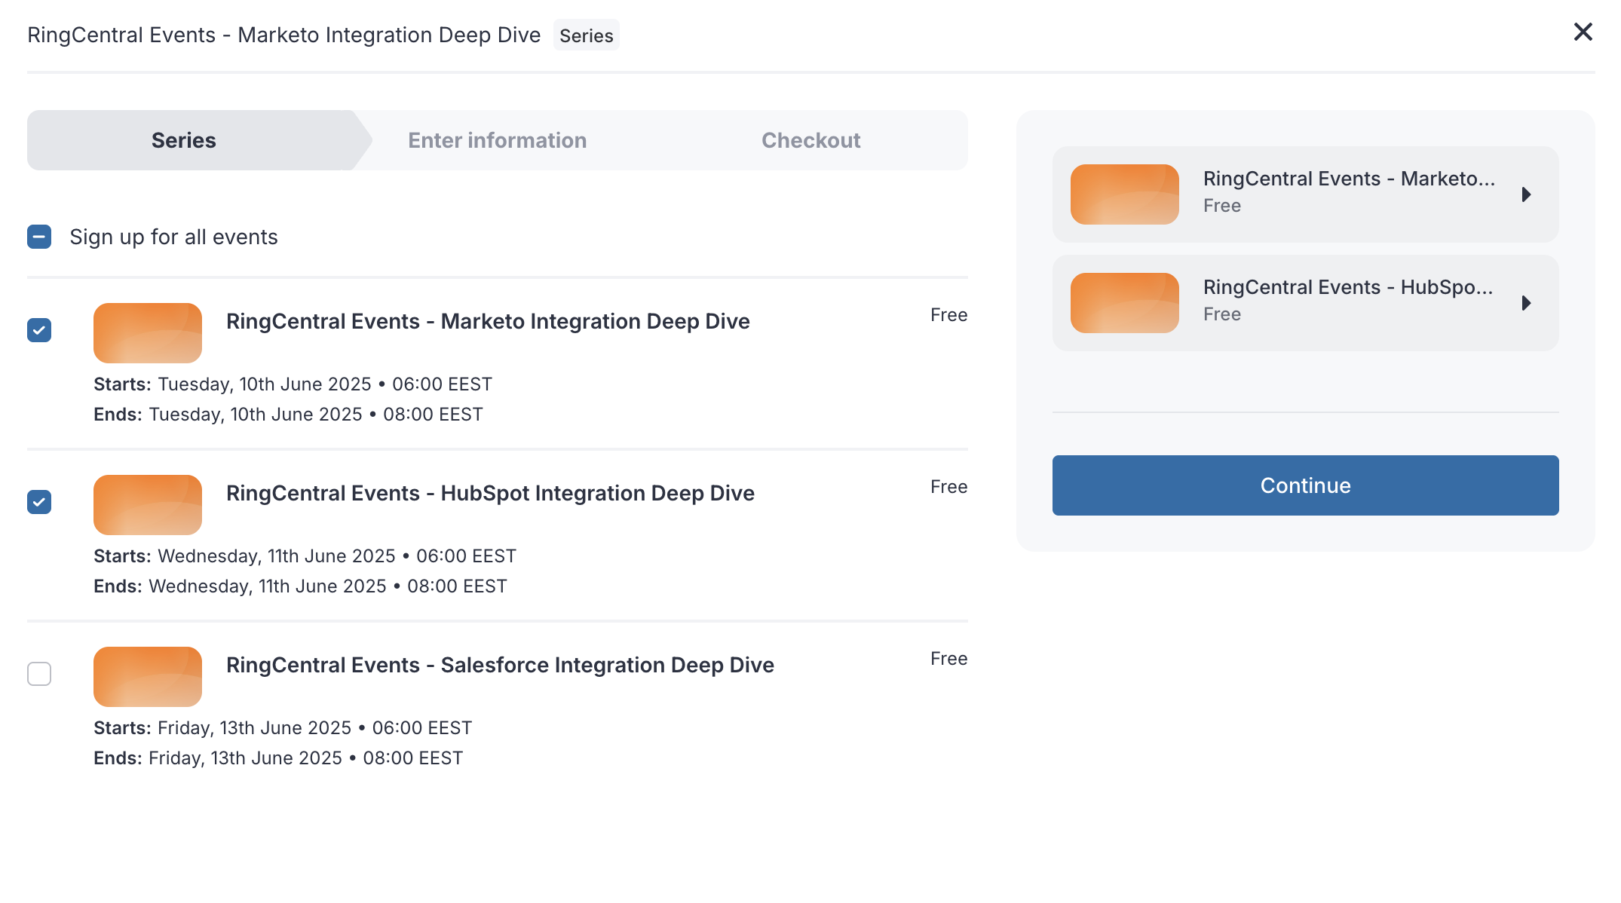Click "Ends: Tuesday, 10th June 2025" text

click(228, 415)
